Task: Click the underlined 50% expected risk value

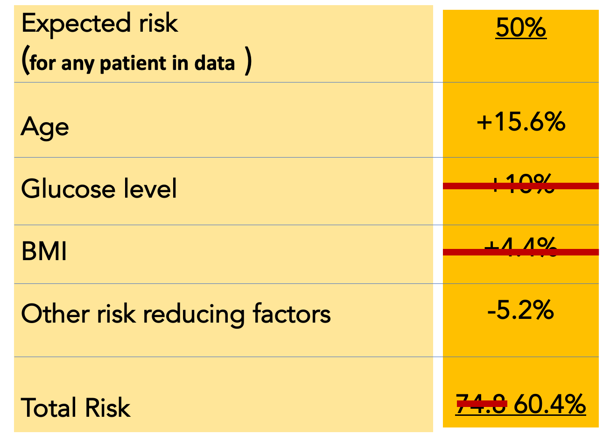Action: tap(520, 28)
